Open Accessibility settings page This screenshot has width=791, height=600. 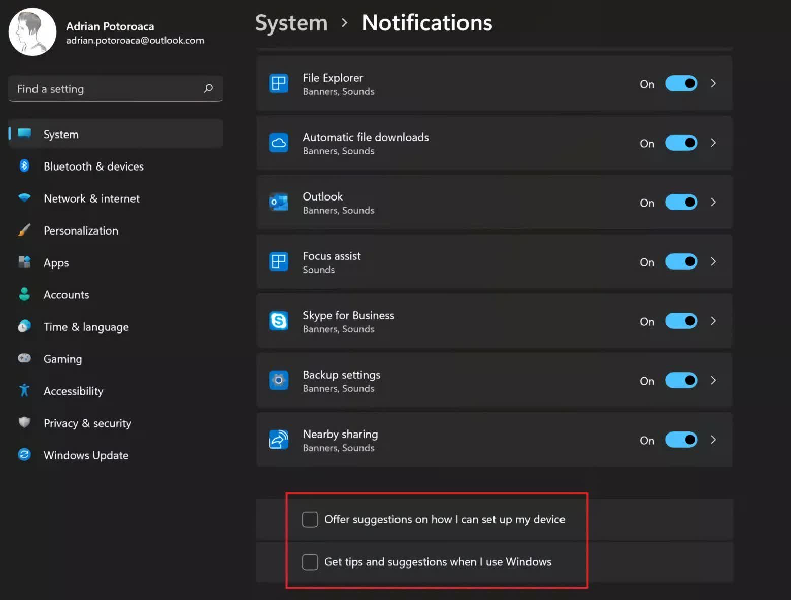click(x=116, y=391)
